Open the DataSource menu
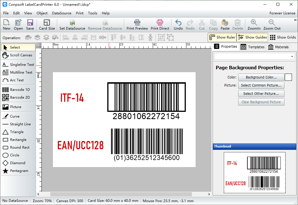 pyautogui.click(x=62, y=13)
